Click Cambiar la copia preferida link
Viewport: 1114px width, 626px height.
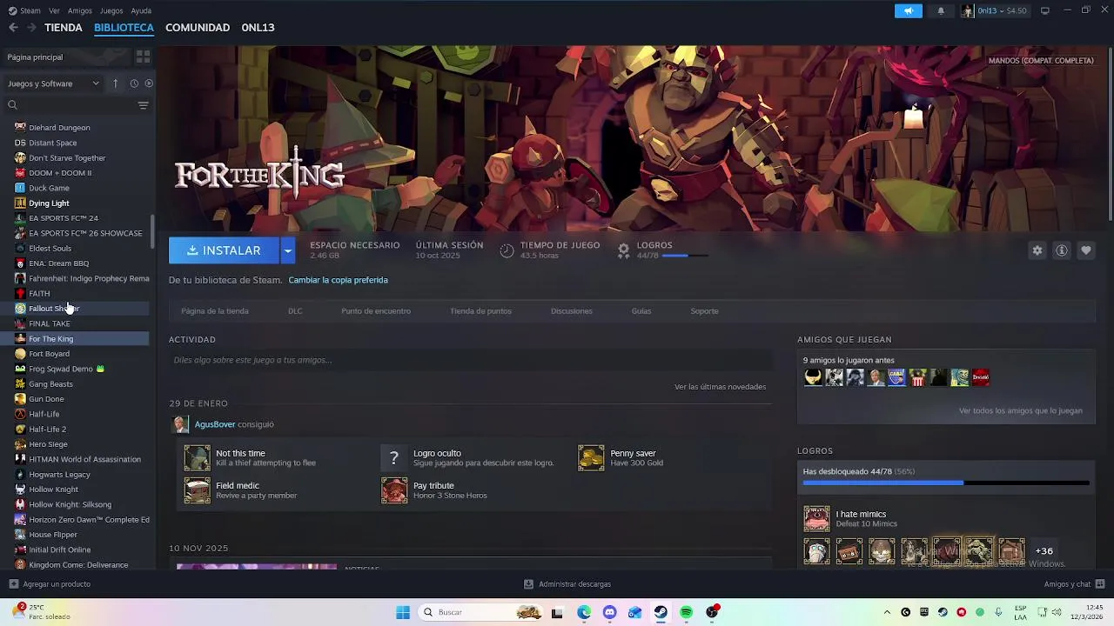point(338,280)
